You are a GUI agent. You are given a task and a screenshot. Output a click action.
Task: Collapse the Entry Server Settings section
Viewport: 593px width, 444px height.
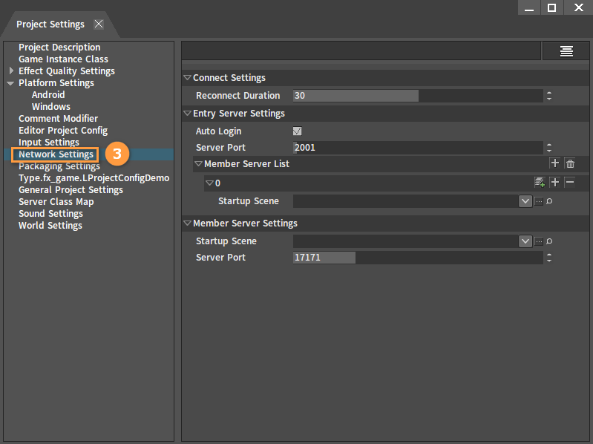coord(187,114)
